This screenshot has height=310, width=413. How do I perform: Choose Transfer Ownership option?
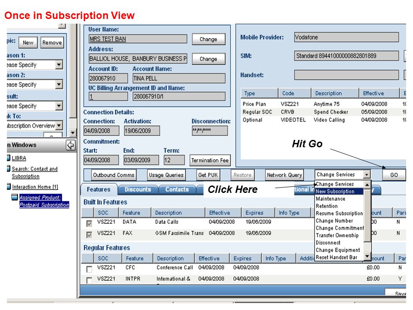tap(339, 236)
